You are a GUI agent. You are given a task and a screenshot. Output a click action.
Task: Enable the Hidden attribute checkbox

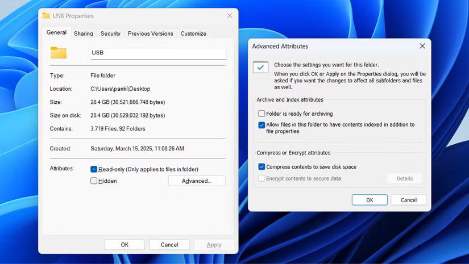pos(94,181)
